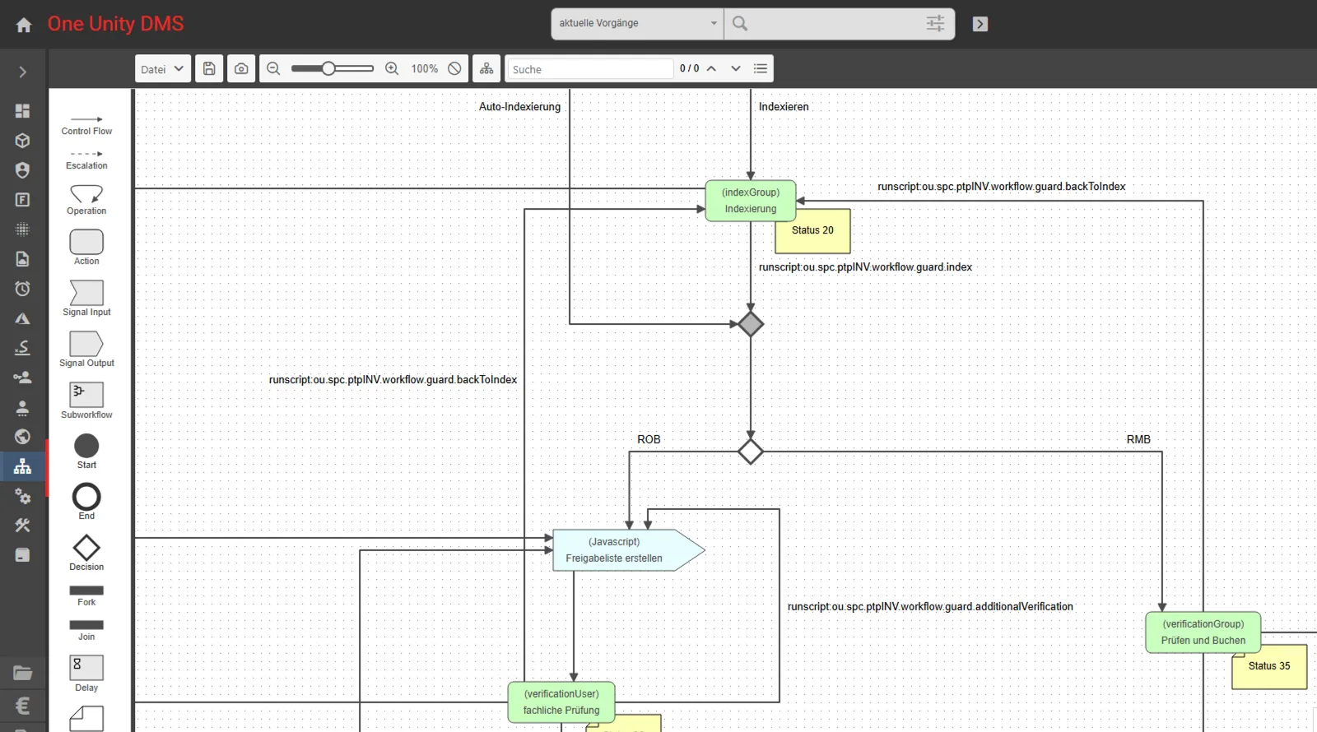Open the shield user icon in the sidebar
The image size is (1317, 732).
click(23, 170)
